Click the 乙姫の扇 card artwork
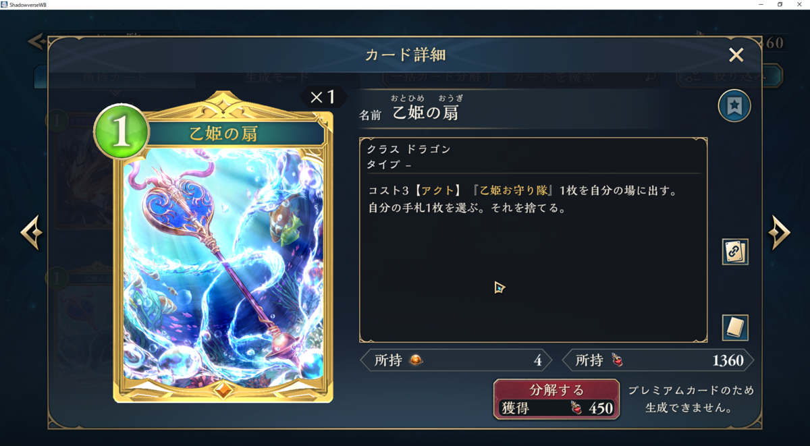Screen dimensions: 810x446 (x=223, y=262)
